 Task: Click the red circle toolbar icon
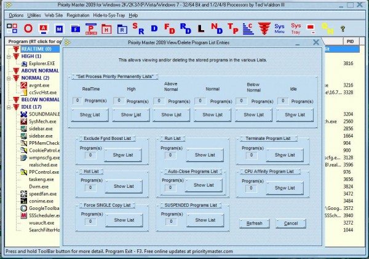pos(28,28)
